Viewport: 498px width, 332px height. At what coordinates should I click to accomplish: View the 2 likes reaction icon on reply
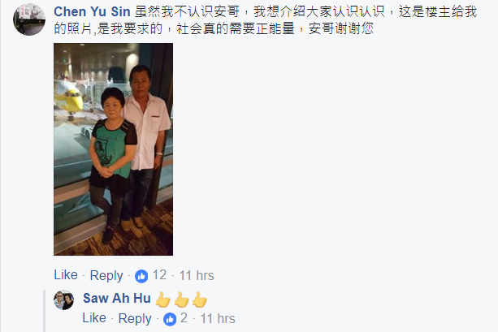(x=170, y=319)
